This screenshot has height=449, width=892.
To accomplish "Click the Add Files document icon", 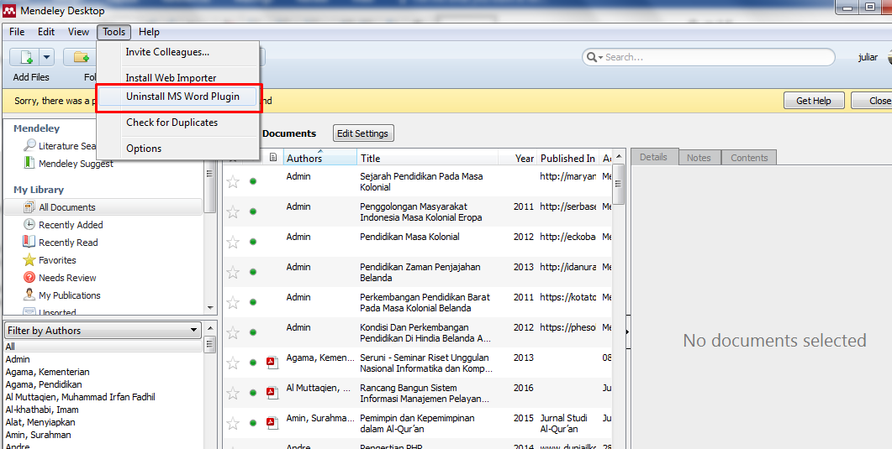I will pyautogui.click(x=25, y=57).
